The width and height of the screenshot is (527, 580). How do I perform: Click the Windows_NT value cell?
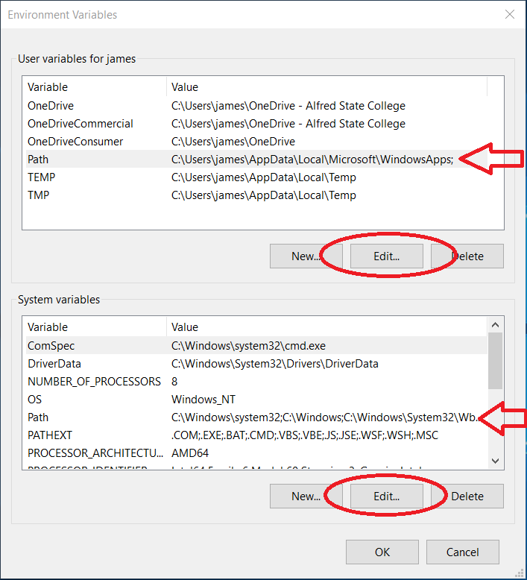coord(203,400)
